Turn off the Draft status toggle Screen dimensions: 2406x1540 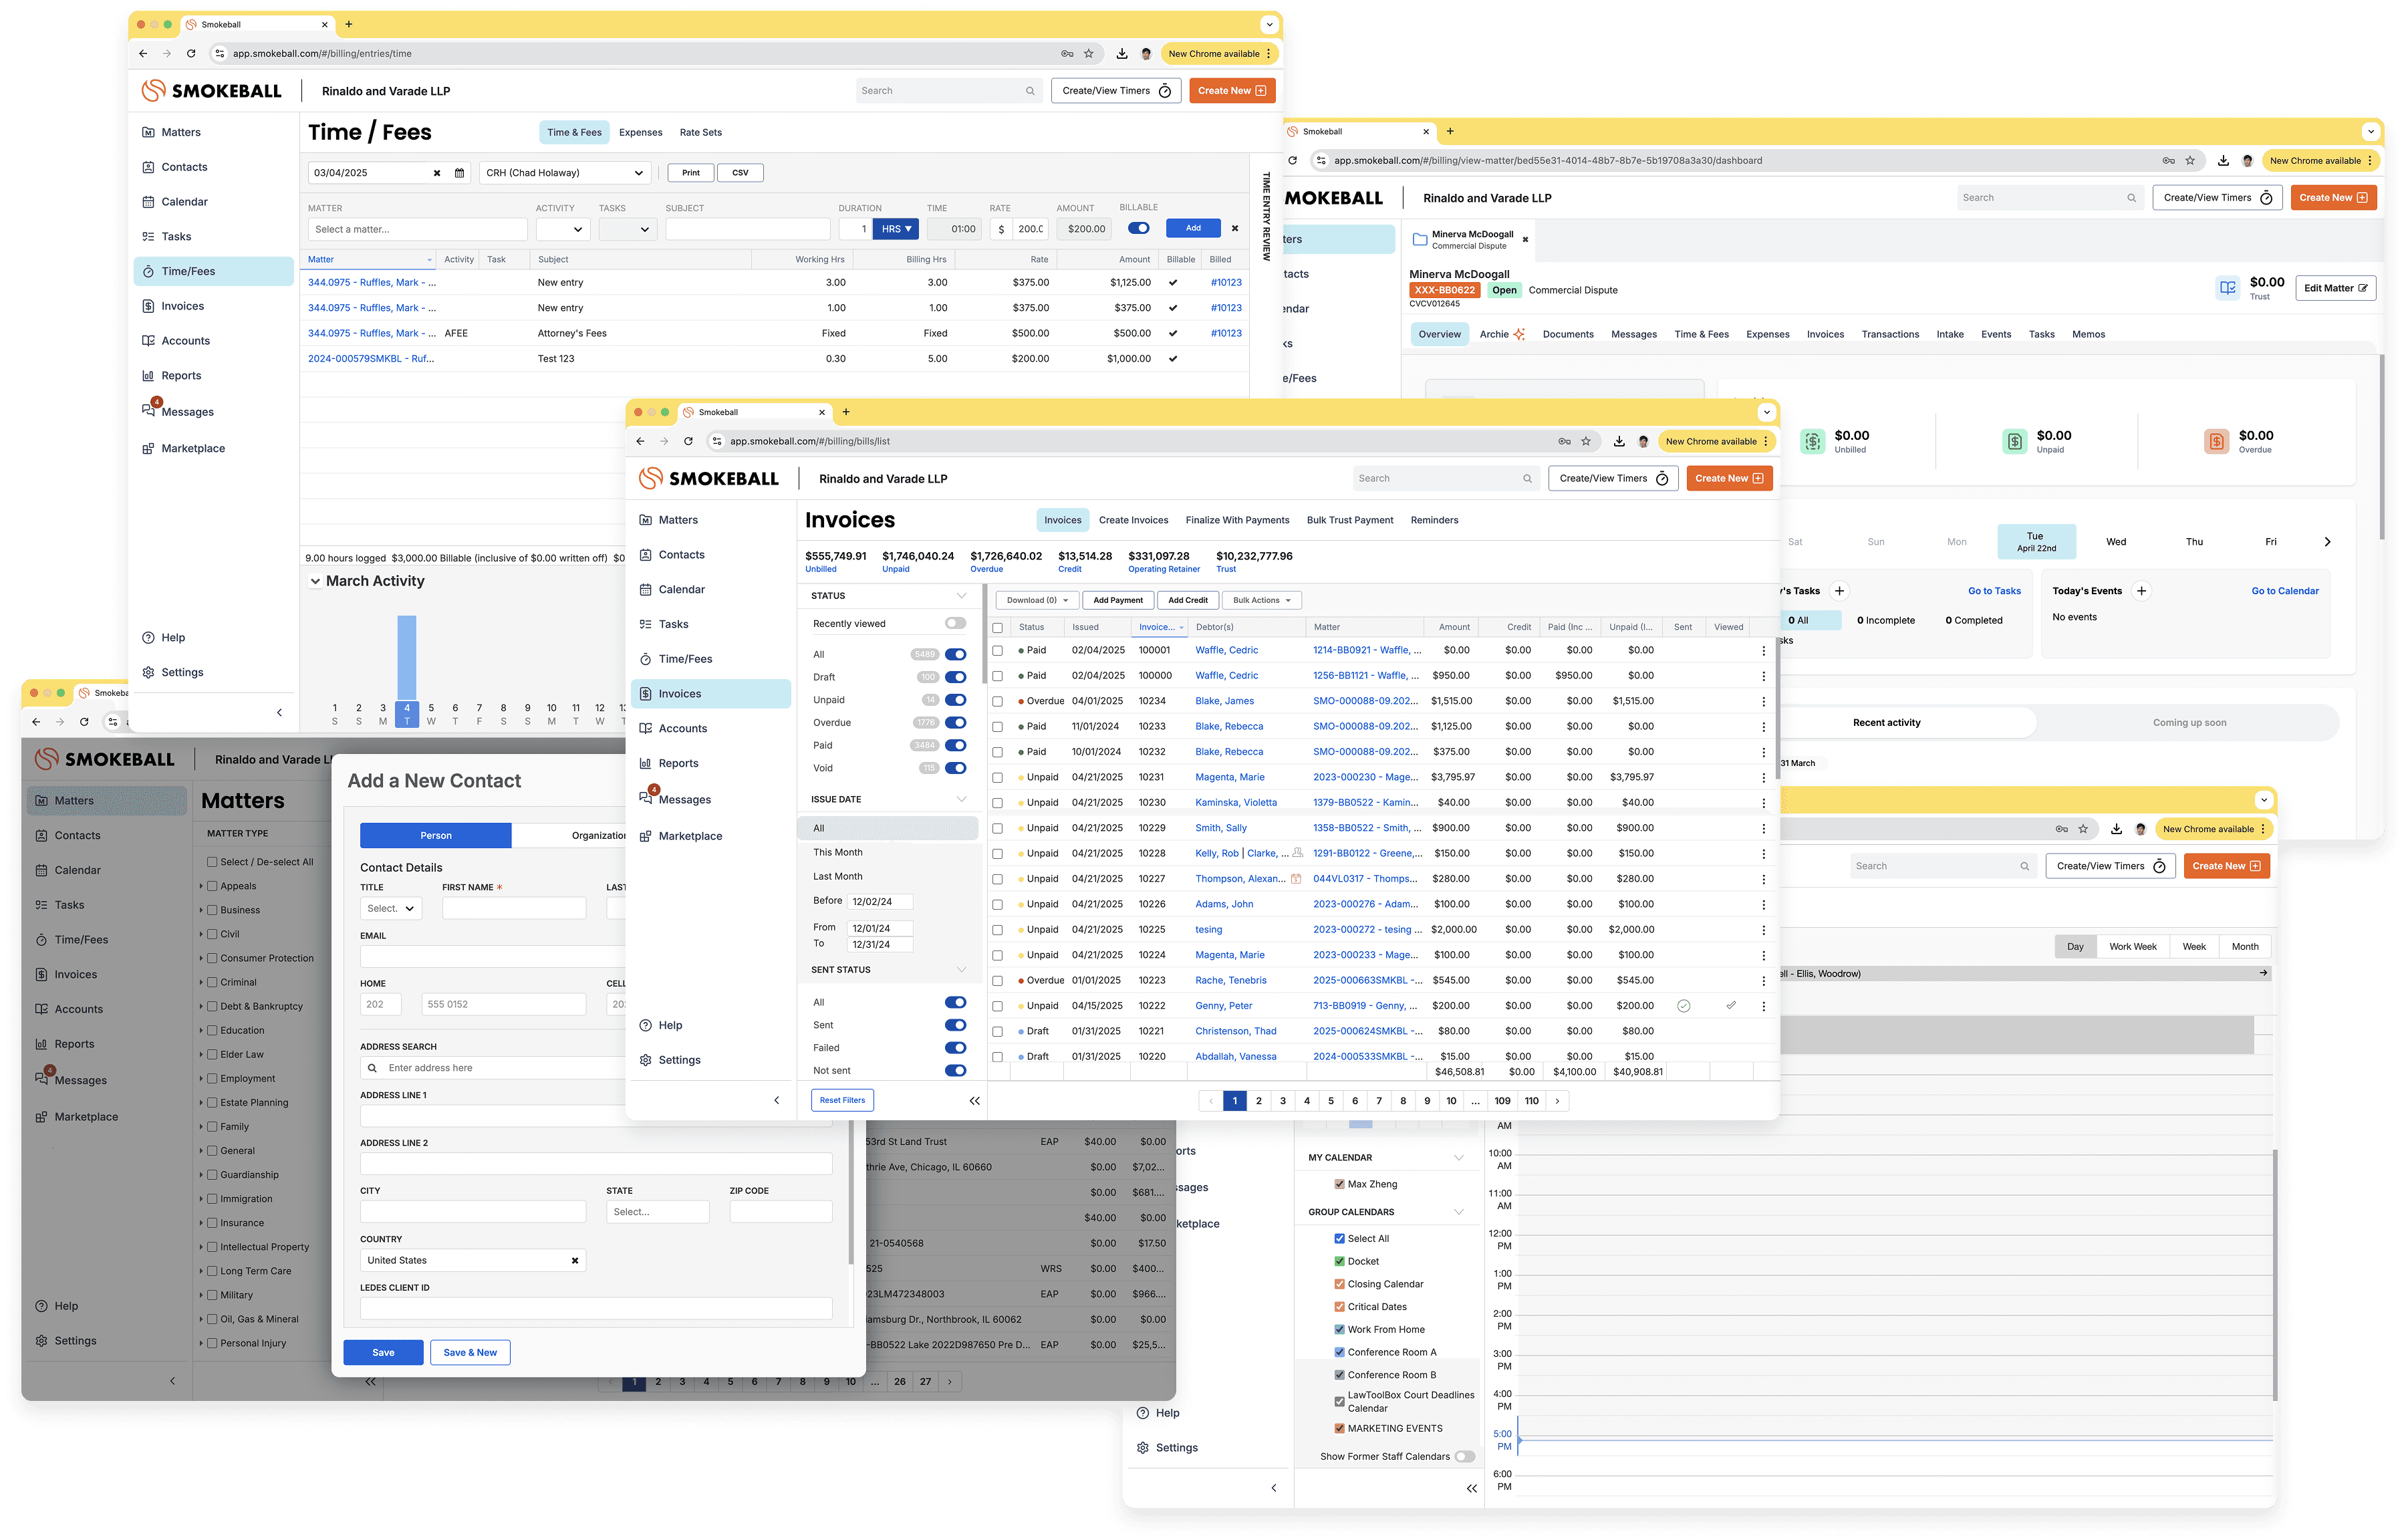click(956, 677)
